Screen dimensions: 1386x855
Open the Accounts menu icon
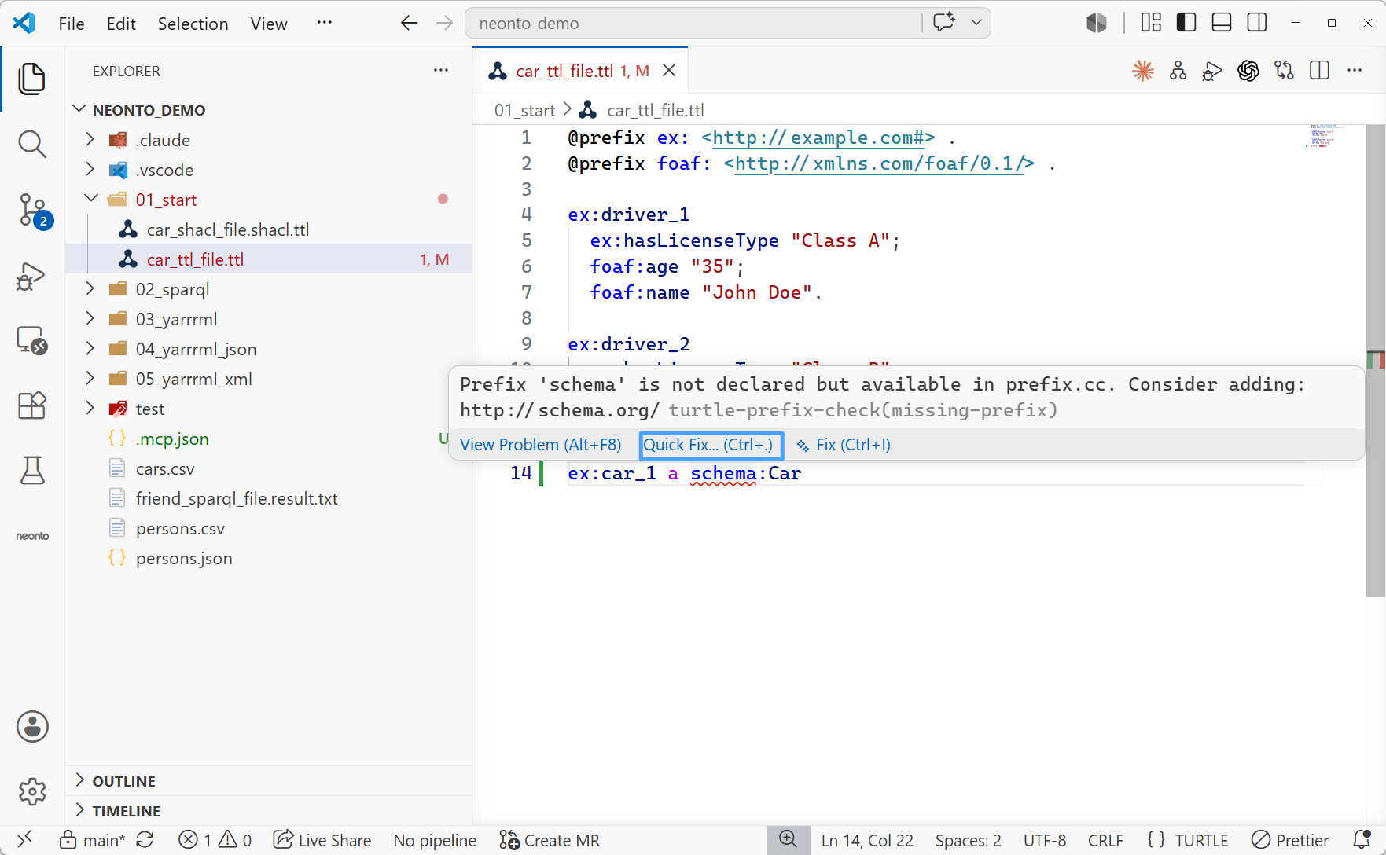[x=32, y=727]
